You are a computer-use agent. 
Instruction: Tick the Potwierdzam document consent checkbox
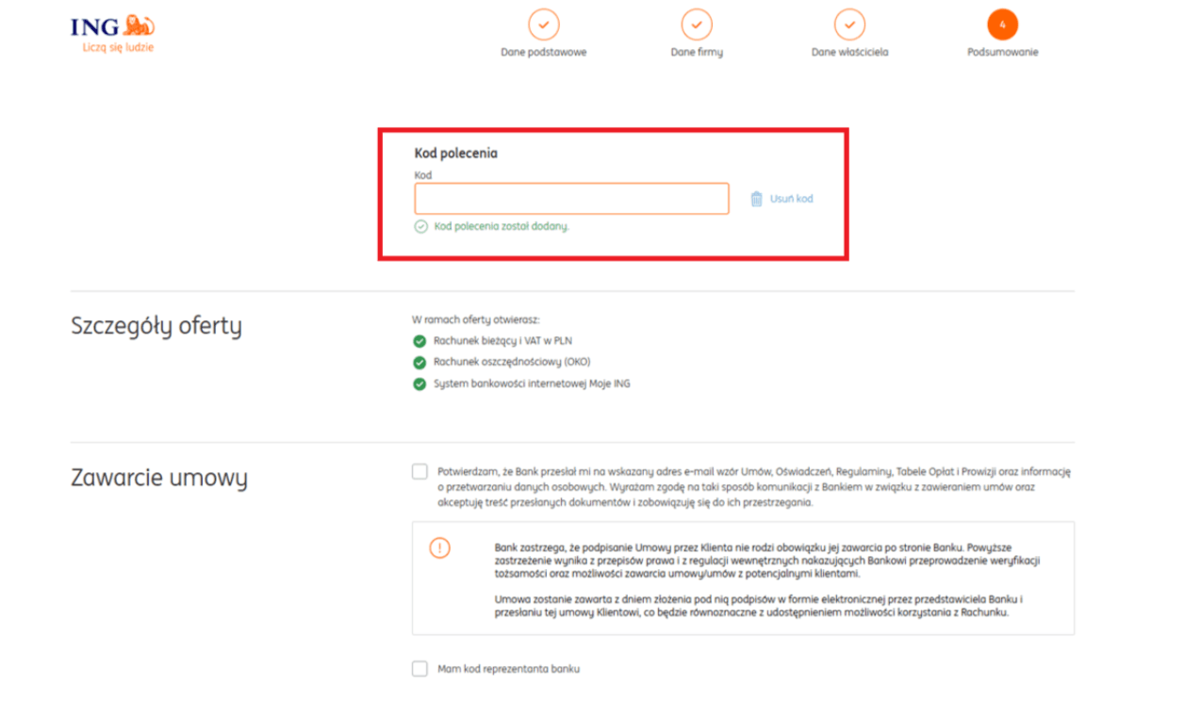click(420, 471)
